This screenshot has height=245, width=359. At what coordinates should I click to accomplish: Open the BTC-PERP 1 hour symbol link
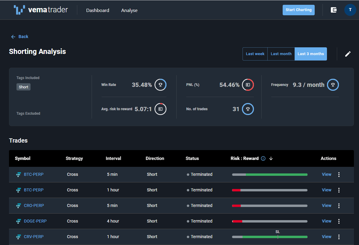(x=34, y=190)
